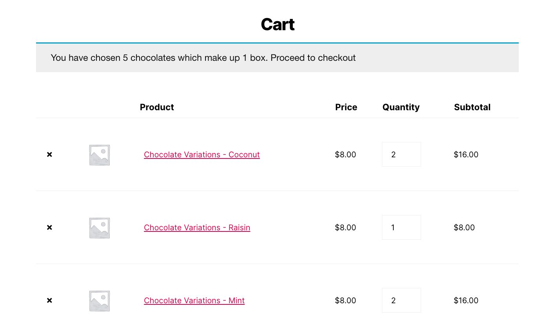This screenshot has height=335, width=556.
Task: Click the Coconut $16.00 subtotal
Action: click(466, 155)
